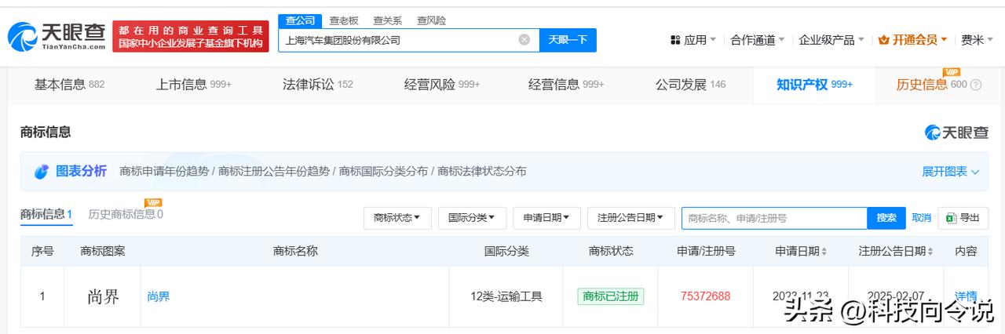Click the 商标名称 search input field

coord(774,218)
